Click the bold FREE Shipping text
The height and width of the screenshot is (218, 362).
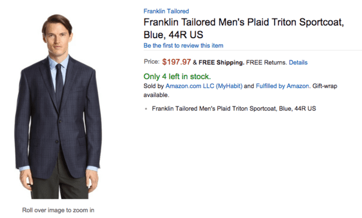221,63
